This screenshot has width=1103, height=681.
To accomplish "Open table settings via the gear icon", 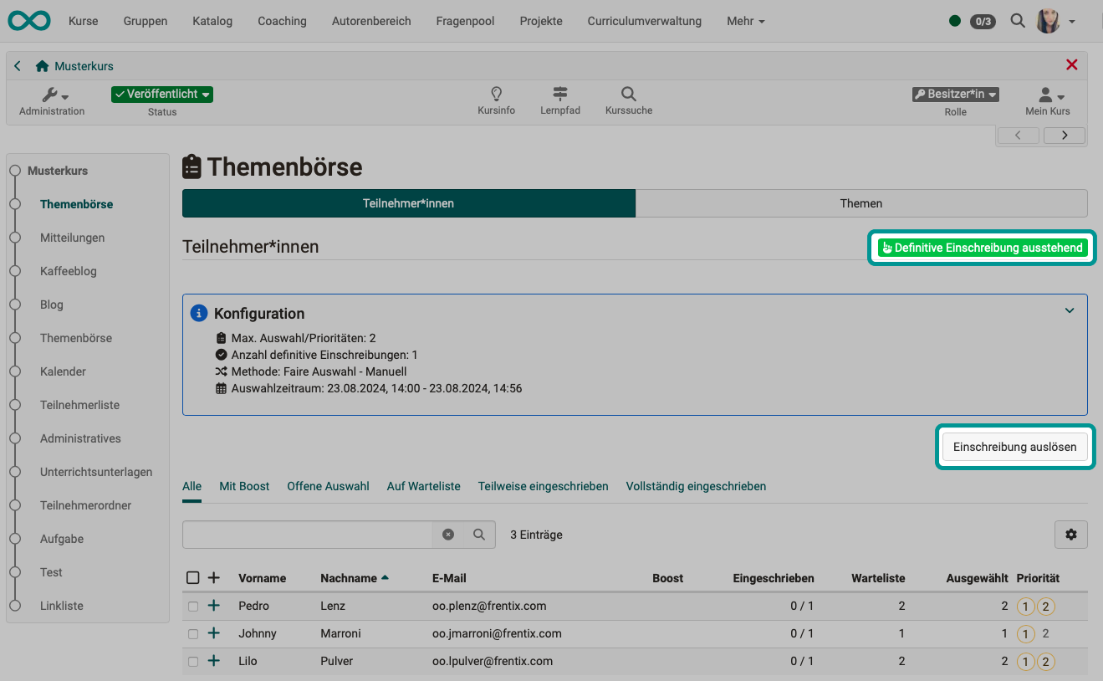I will pyautogui.click(x=1071, y=534).
